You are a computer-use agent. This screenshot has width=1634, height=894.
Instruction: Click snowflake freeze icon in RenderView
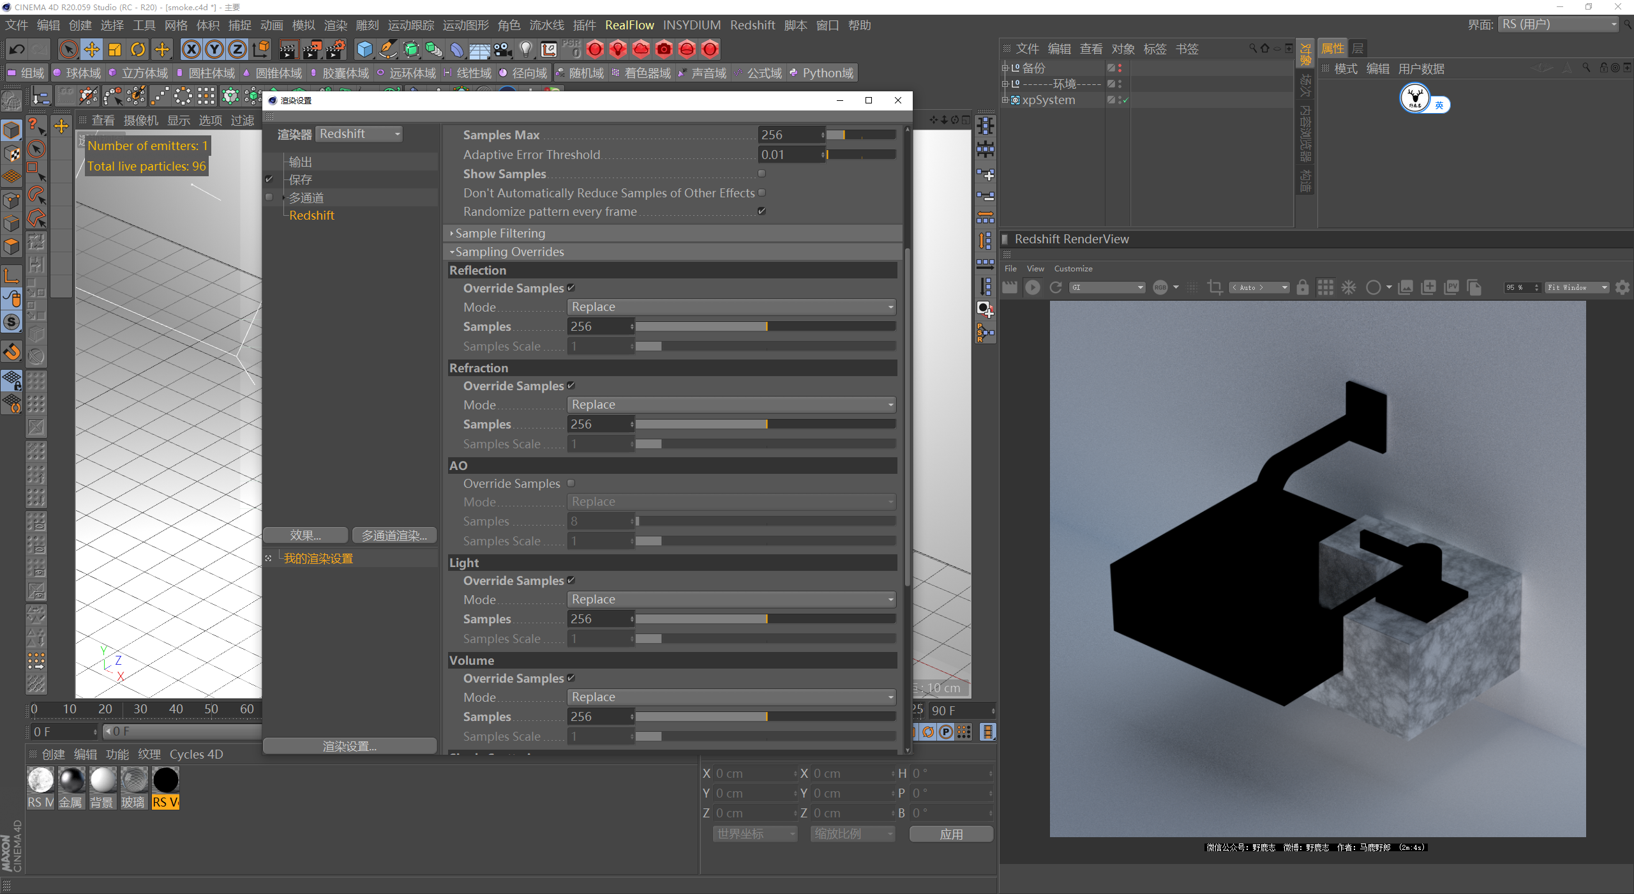coord(1348,287)
